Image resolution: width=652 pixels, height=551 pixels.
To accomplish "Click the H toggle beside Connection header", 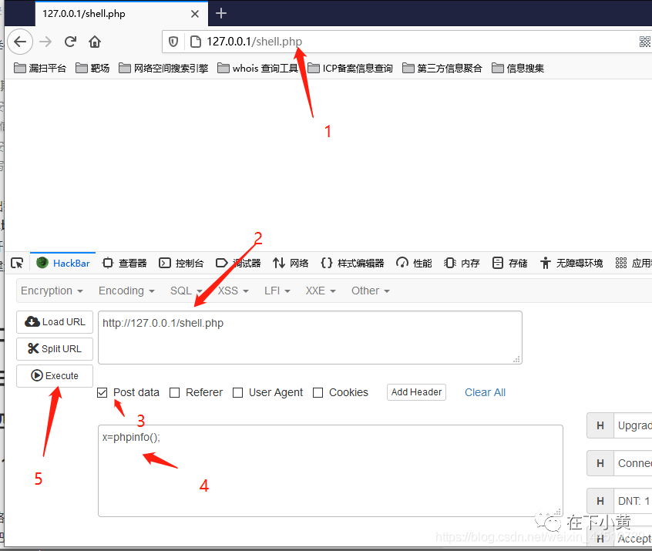I will pyautogui.click(x=600, y=463).
